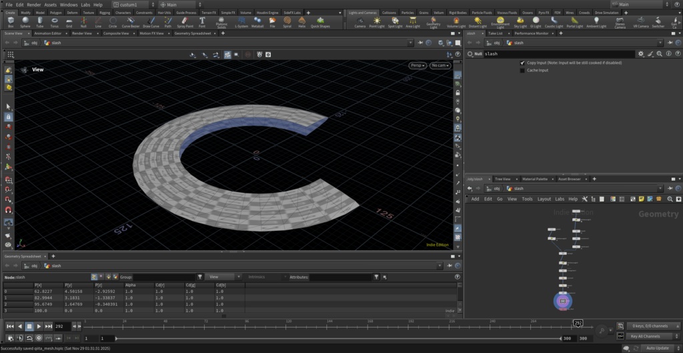Screen dimensions: 683x353
Task: Add a new pane tab beside Geometry Spreadsheet
Action: tap(53, 256)
